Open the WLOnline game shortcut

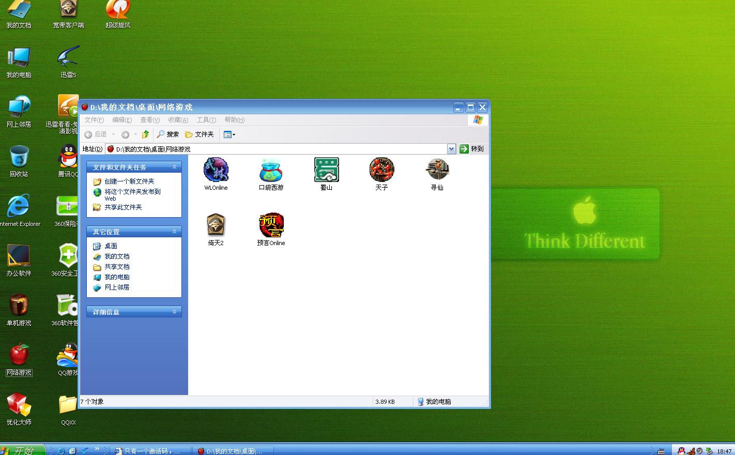(x=216, y=170)
